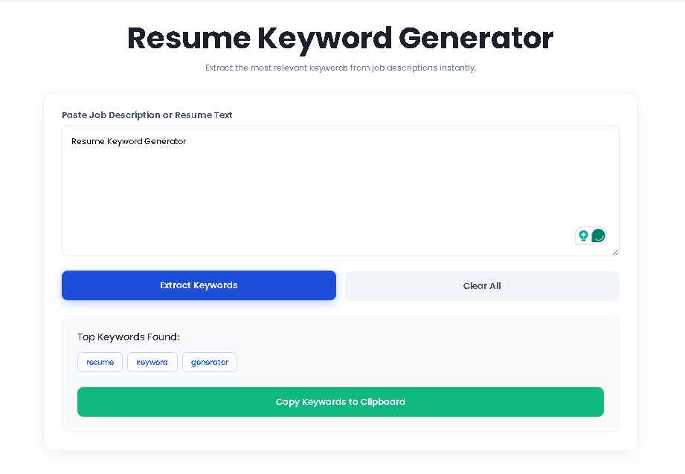Select the 'generator' keyword chip
The width and height of the screenshot is (685, 474).
(x=209, y=362)
